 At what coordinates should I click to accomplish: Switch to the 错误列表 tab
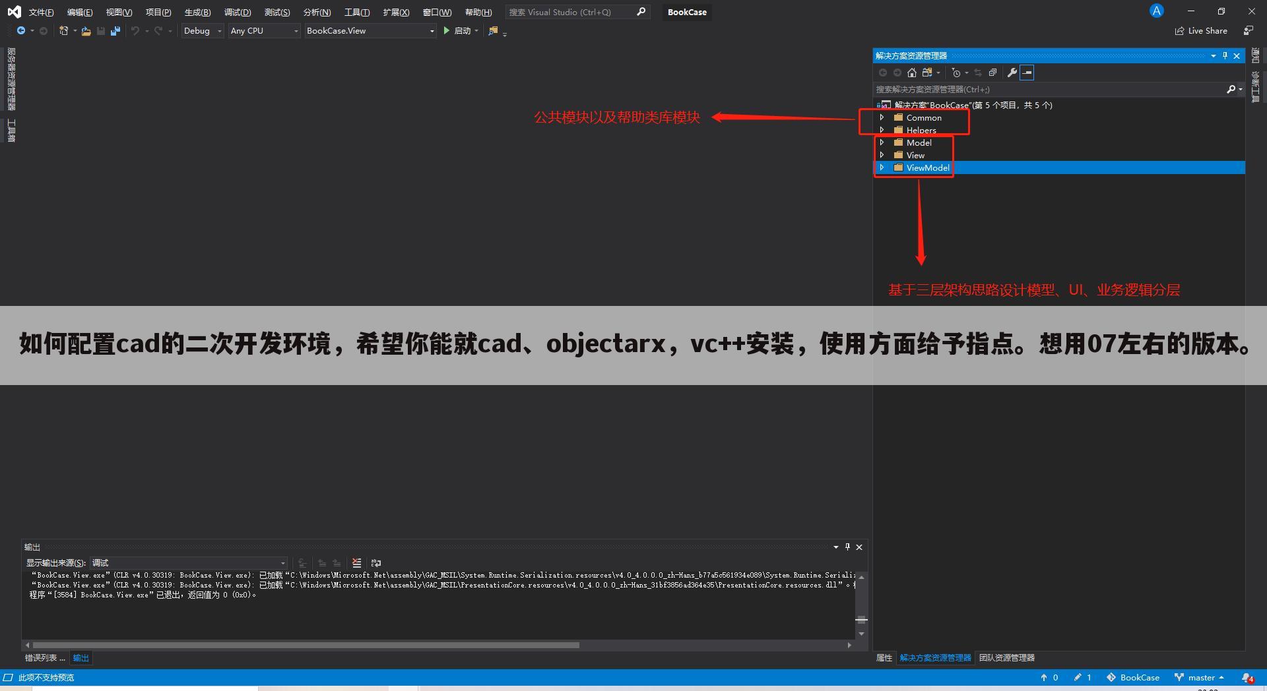pos(45,658)
